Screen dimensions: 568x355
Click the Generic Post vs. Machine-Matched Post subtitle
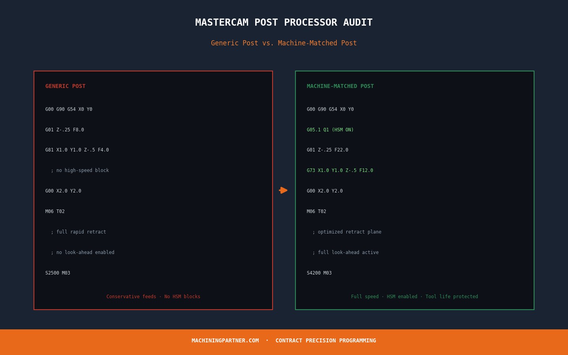(x=284, y=43)
